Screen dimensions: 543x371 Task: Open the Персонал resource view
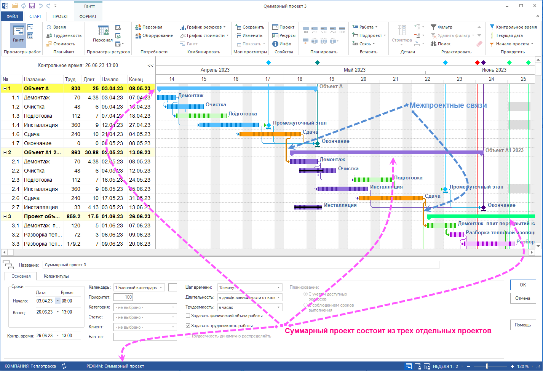tap(103, 35)
